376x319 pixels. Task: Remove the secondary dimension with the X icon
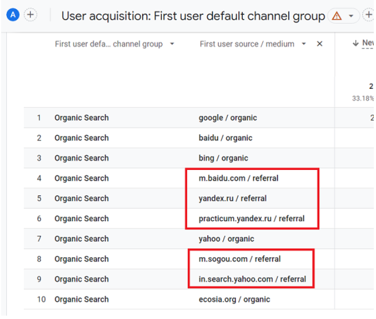coord(320,44)
